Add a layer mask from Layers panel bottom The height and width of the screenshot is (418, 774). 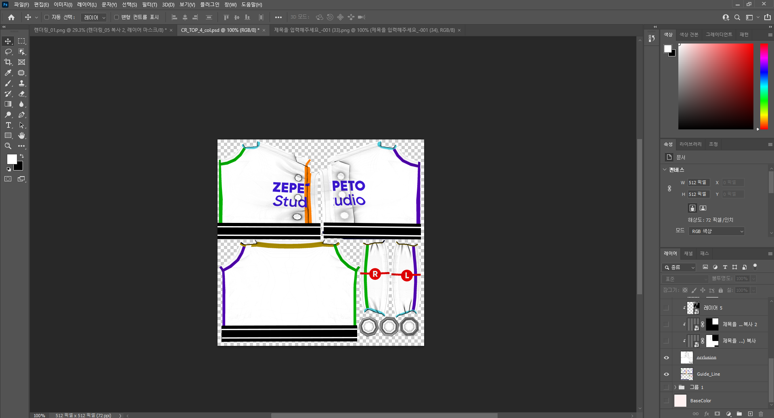click(x=717, y=414)
